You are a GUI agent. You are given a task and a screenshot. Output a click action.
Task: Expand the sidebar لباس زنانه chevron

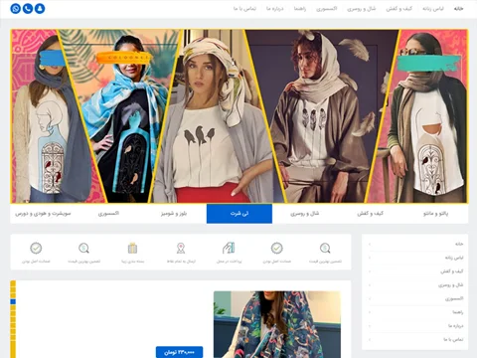370,258
